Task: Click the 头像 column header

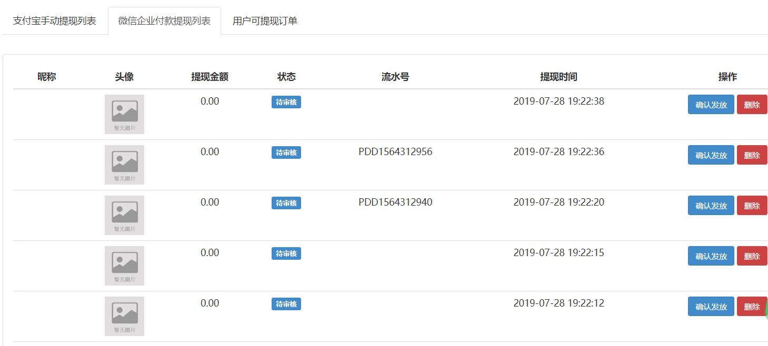Action: click(x=124, y=77)
